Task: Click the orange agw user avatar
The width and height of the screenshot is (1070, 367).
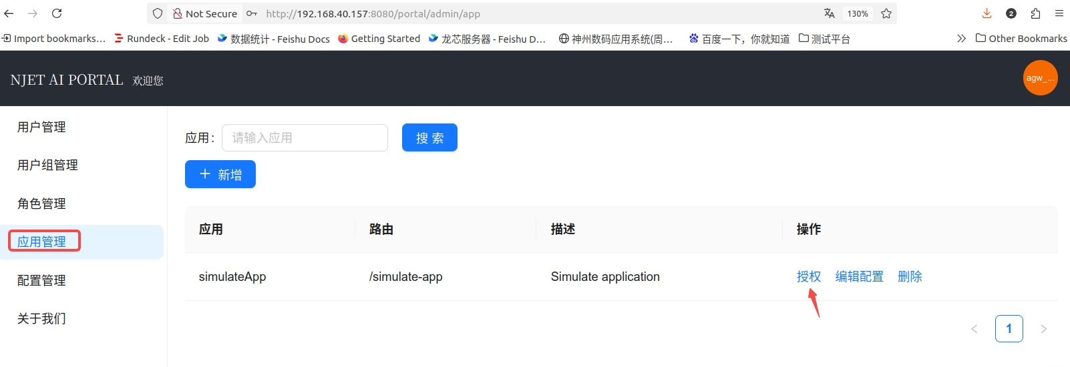Action: [1040, 78]
